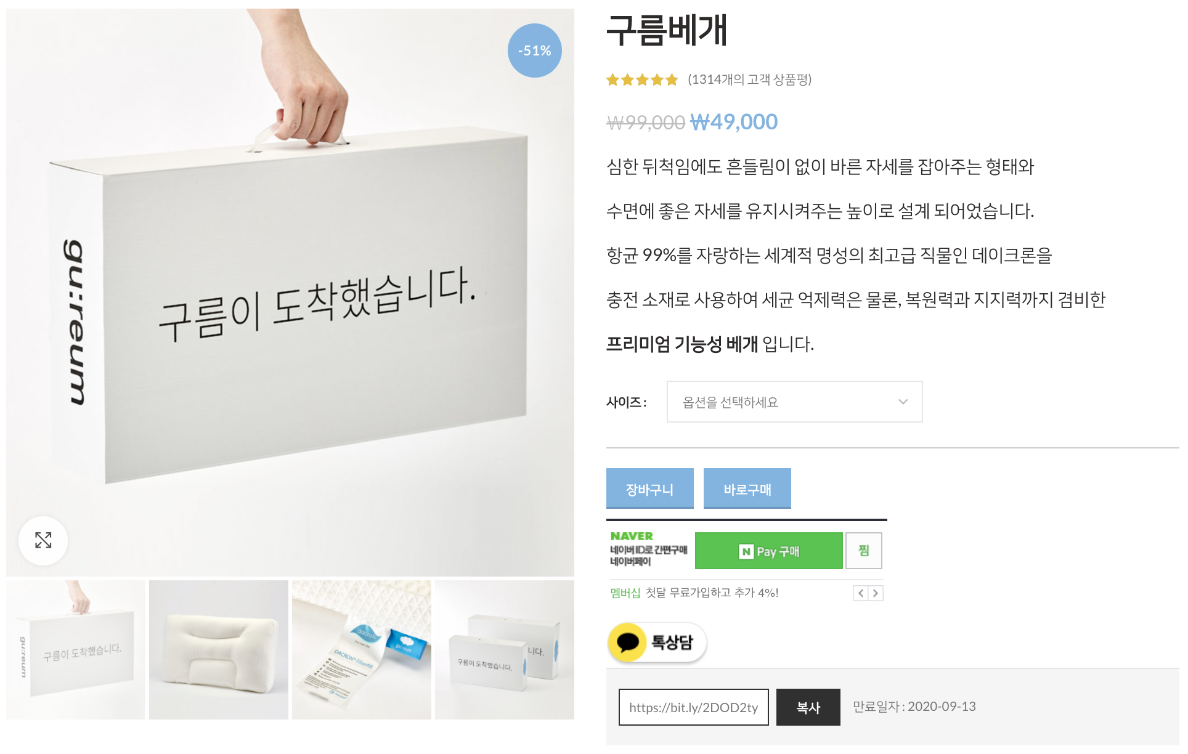Click the chevron arrow in size selector

point(903,402)
